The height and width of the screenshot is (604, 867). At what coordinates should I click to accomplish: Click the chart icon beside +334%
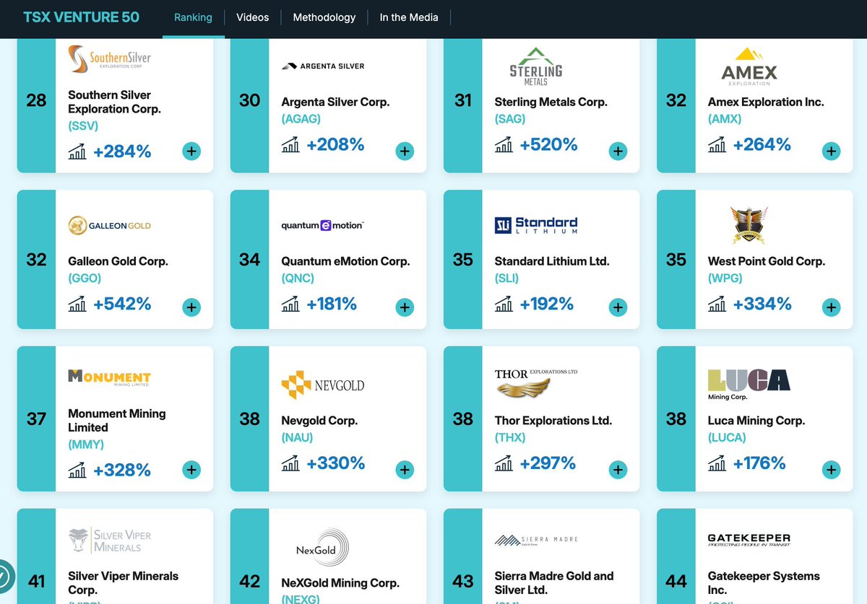tap(717, 305)
